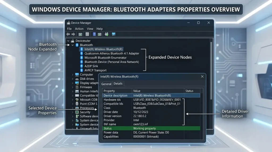This screenshot has width=272, height=152.
Task: Open the Action menu
Action: (x=79, y=29)
